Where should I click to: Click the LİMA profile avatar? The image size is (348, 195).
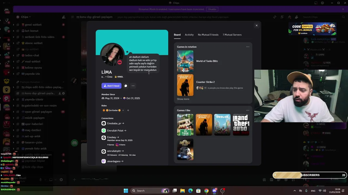pyautogui.click(x=112, y=54)
